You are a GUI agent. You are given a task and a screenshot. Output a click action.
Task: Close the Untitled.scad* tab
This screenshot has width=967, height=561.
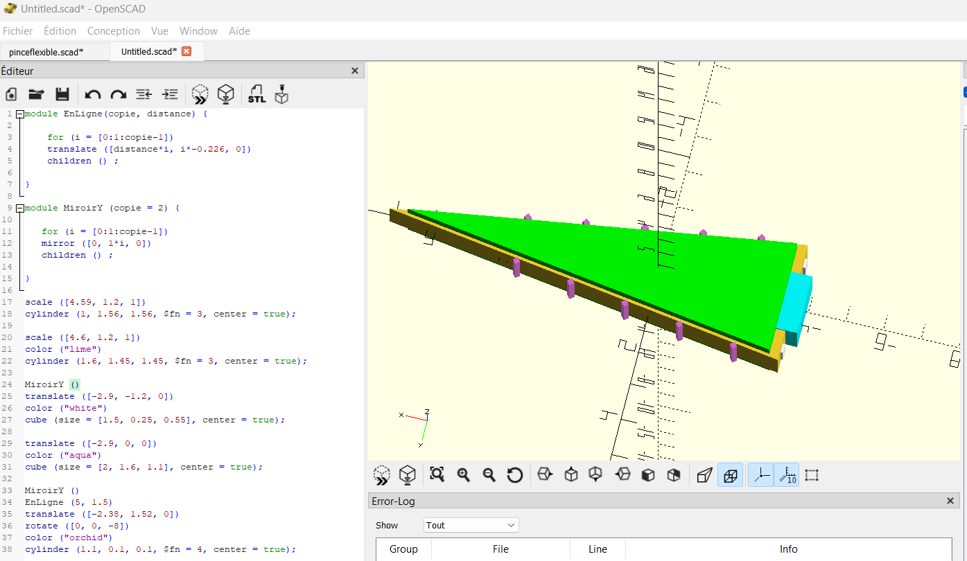tap(186, 51)
